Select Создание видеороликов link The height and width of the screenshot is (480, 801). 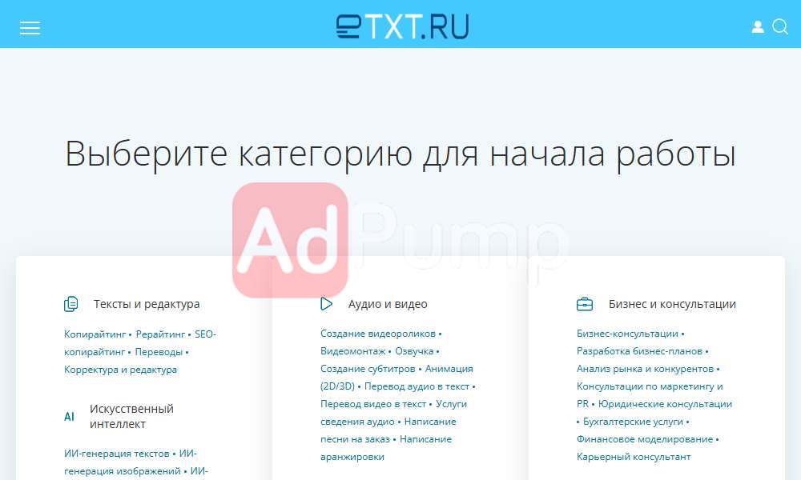(x=378, y=334)
